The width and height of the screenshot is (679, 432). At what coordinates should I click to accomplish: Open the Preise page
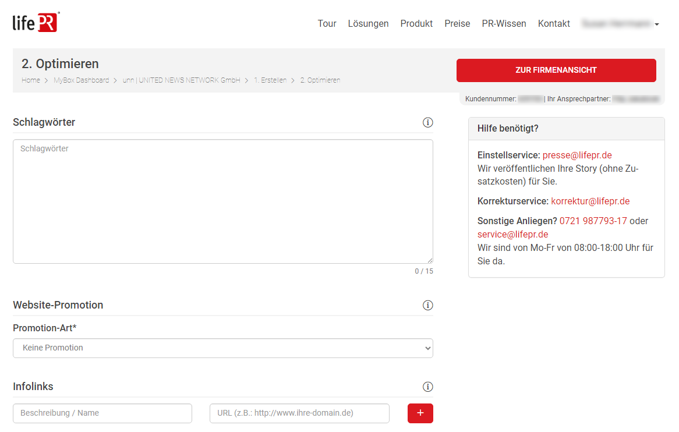pos(457,24)
